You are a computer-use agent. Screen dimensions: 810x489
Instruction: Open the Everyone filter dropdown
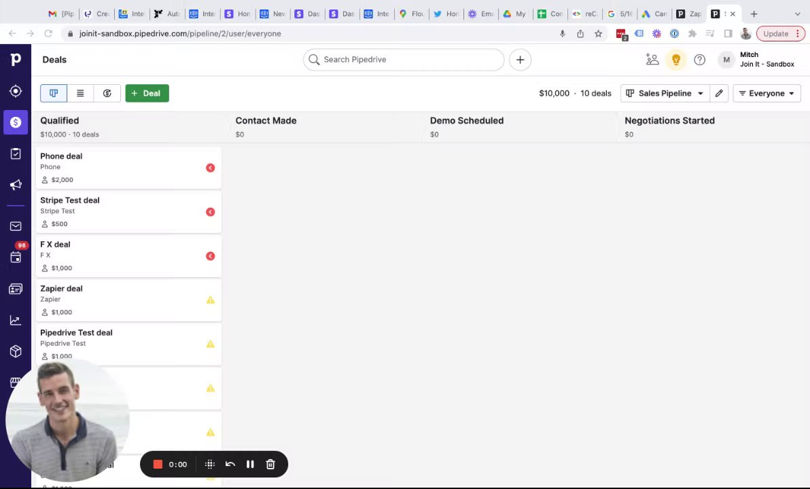(767, 94)
